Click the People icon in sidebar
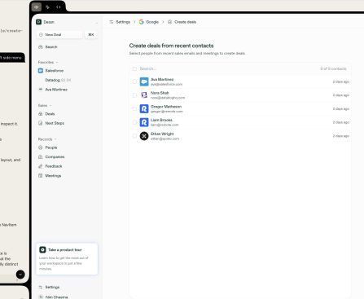 point(41,147)
